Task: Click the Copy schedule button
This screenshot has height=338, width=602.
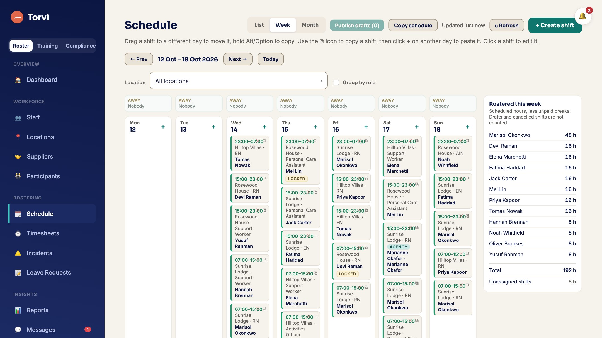Action: click(413, 25)
